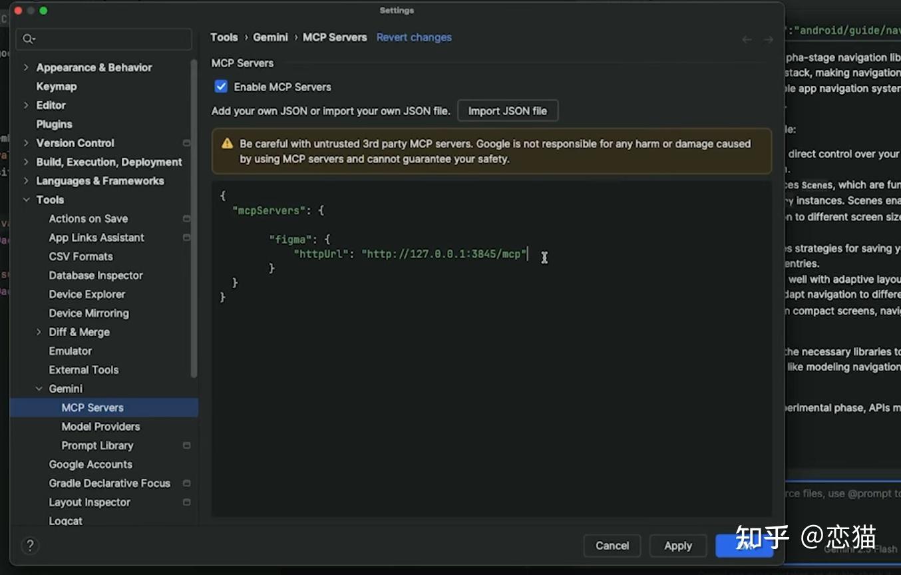This screenshot has height=575, width=901.
Task: Click the Revert changes link
Action: click(x=414, y=37)
